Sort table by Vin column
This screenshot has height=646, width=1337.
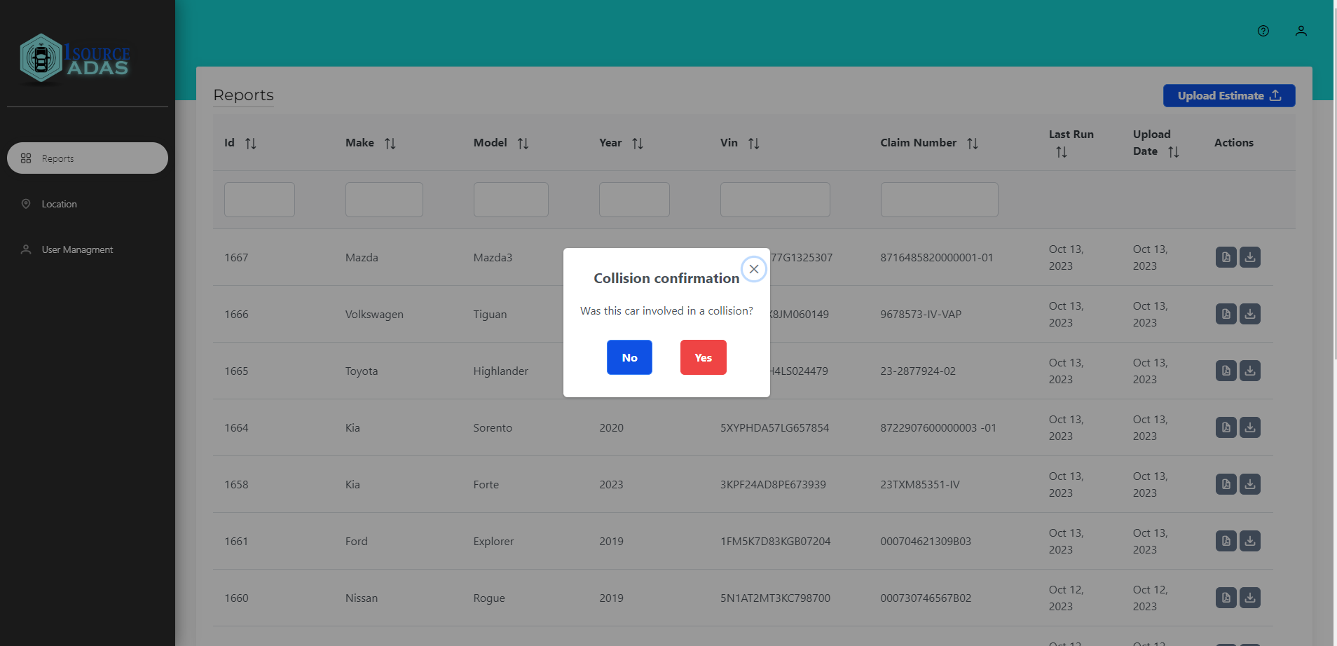754,144
